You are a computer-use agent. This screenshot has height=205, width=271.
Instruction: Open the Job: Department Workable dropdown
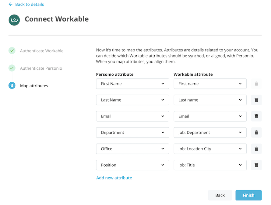pos(210,132)
